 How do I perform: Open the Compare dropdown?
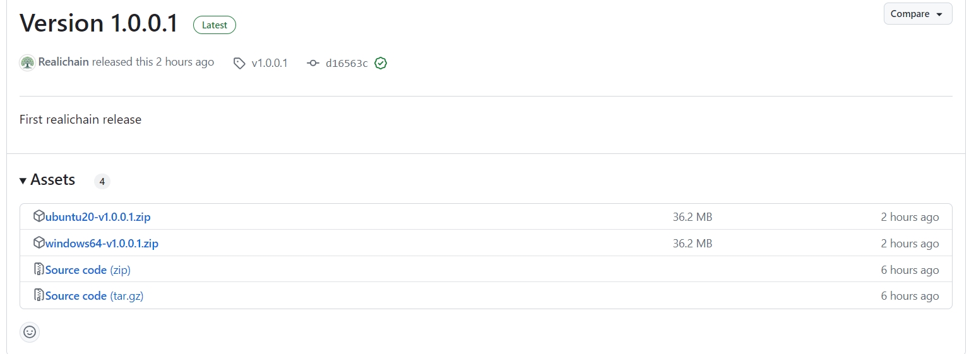point(918,14)
